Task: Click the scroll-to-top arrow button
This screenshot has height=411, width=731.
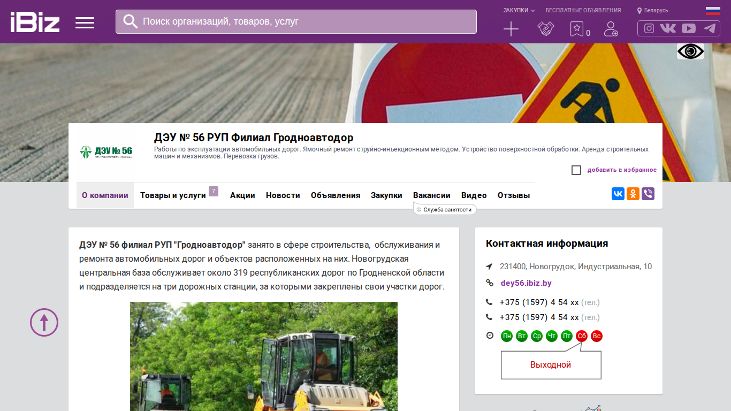Action: coord(44,322)
